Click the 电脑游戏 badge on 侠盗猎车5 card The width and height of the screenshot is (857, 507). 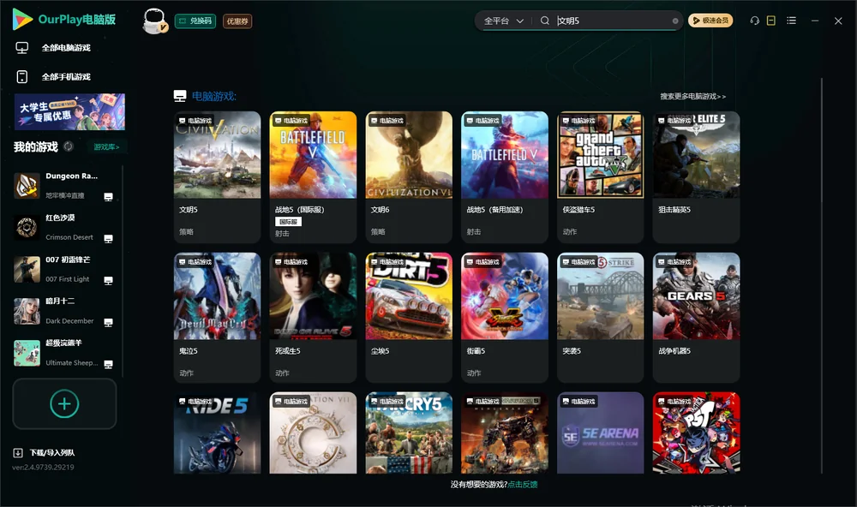click(x=578, y=121)
